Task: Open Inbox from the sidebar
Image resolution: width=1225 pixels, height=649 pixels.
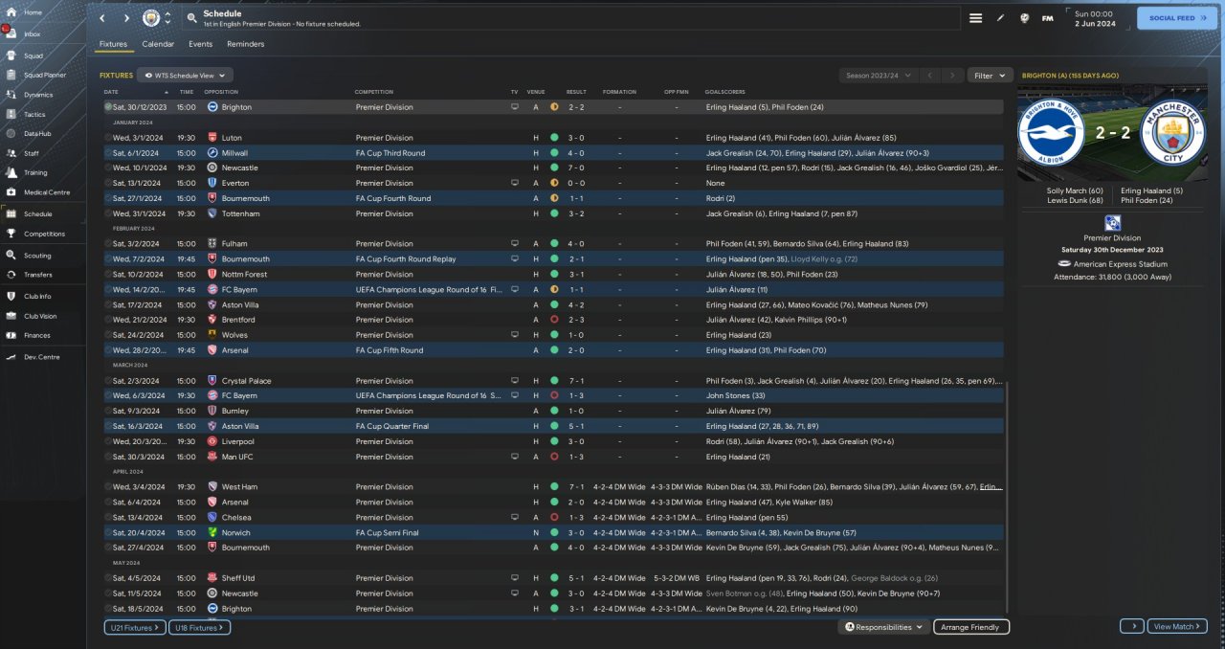Action: pyautogui.click(x=33, y=34)
